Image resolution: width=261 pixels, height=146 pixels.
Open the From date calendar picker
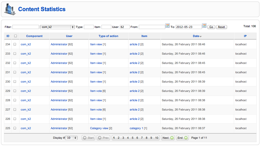168,26
